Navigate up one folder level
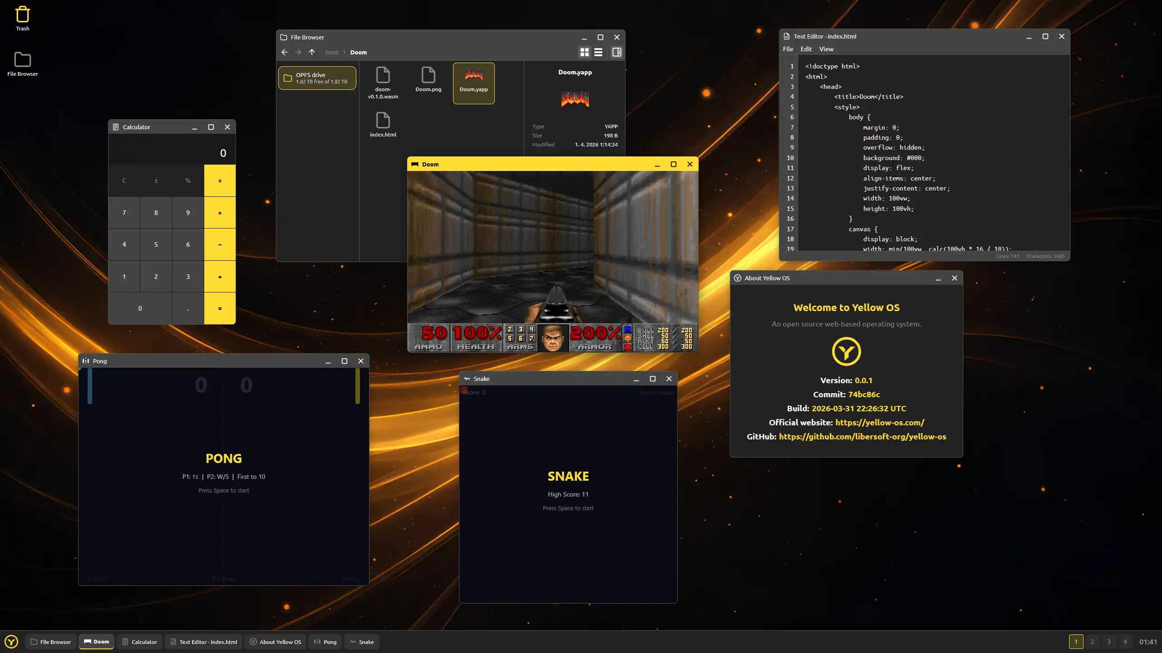1162x653 pixels. click(312, 52)
